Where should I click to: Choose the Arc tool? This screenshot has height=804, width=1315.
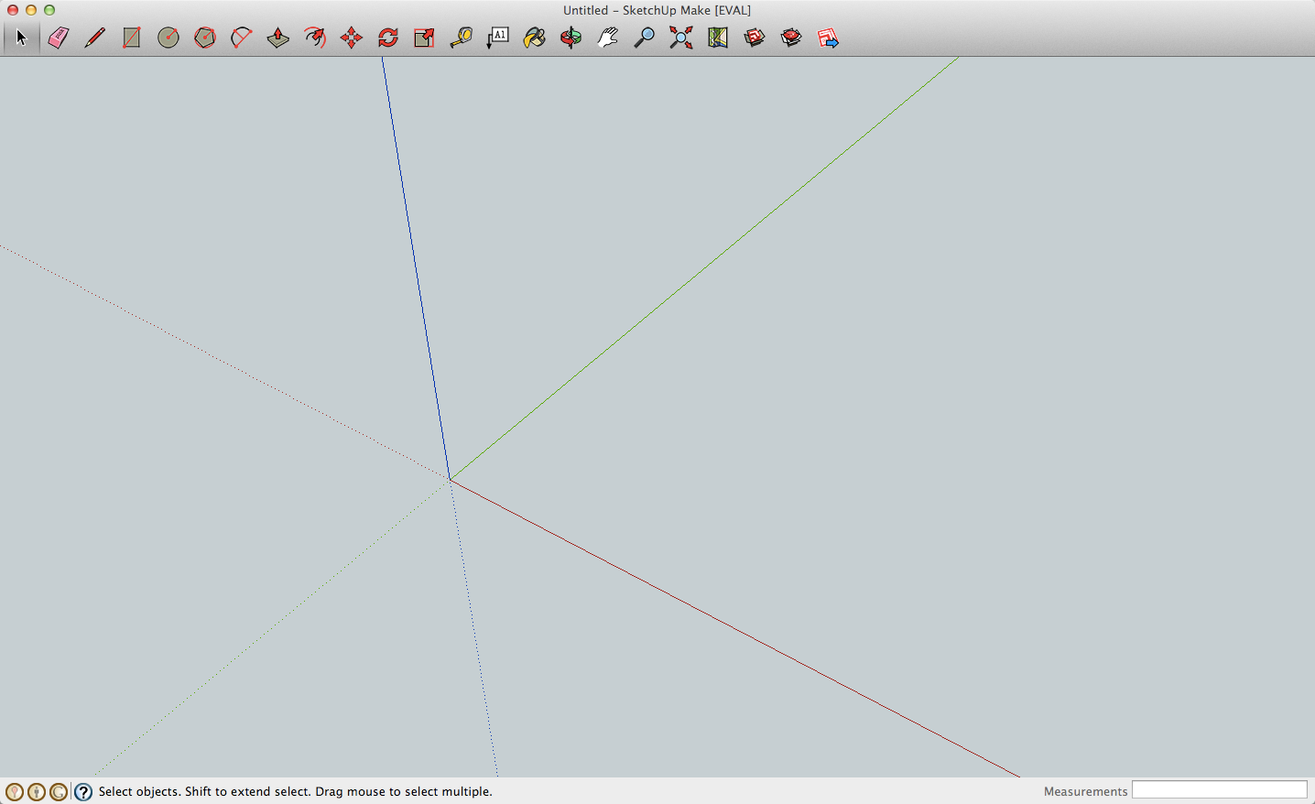click(242, 38)
